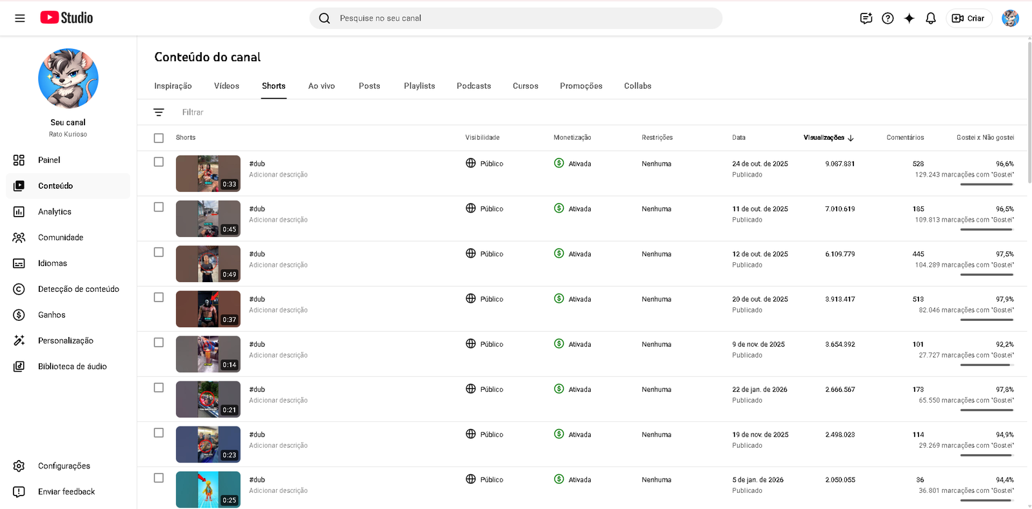
Task: Open the hamburger navigation menu
Action: pyautogui.click(x=20, y=18)
